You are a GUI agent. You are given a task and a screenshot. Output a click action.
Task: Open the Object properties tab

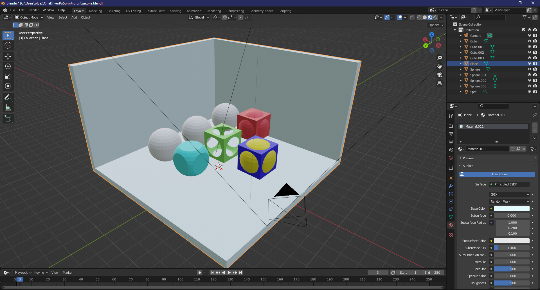[451, 178]
